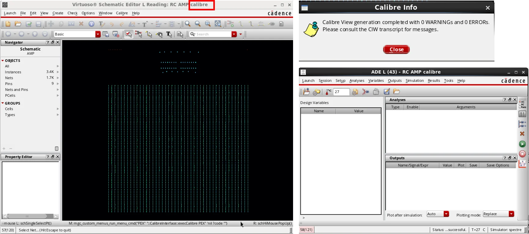Collapse the GROUPS section in Navigator
The height and width of the screenshot is (234, 529).
tap(2, 103)
